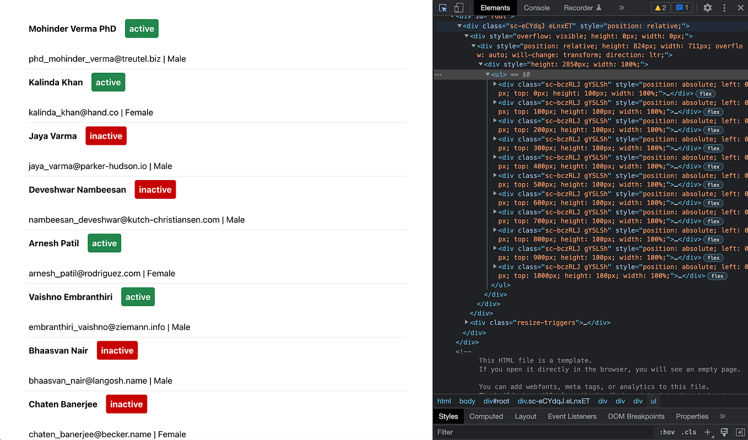Image resolution: width=748 pixels, height=440 pixels.
Task: Toggle :hov pseudo-class state
Action: 666,432
